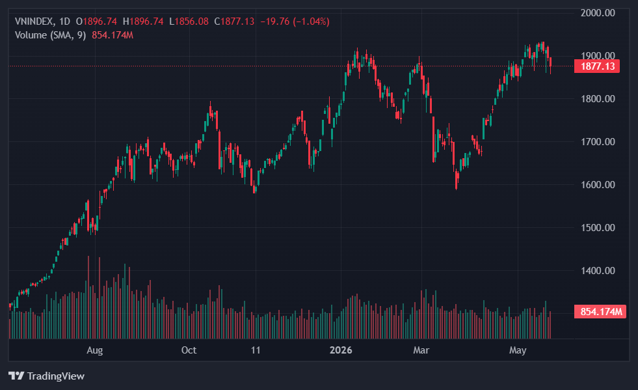The height and width of the screenshot is (390, 638).
Task: Click the TradingView logo icon
Action: 17,376
